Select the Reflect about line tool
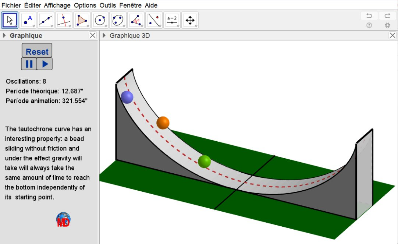The image size is (398, 244). pyautogui.click(x=154, y=20)
